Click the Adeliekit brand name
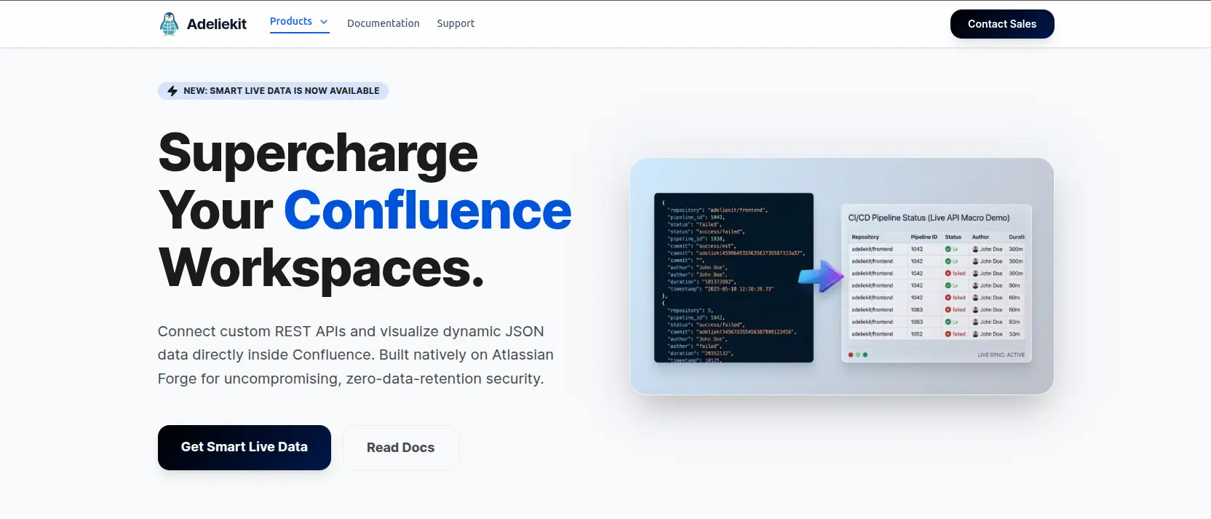Viewport: 1211px width, 519px height. point(216,24)
